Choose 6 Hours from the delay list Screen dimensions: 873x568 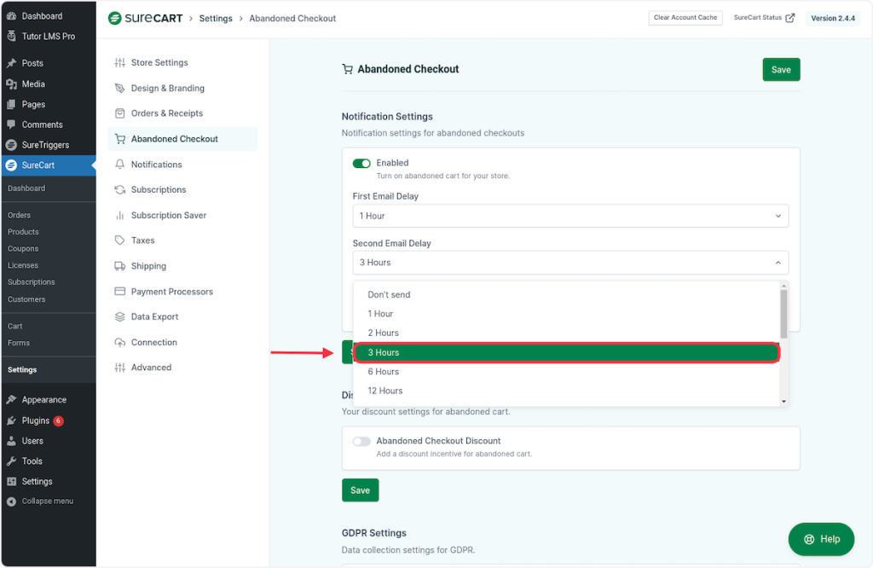click(x=384, y=372)
